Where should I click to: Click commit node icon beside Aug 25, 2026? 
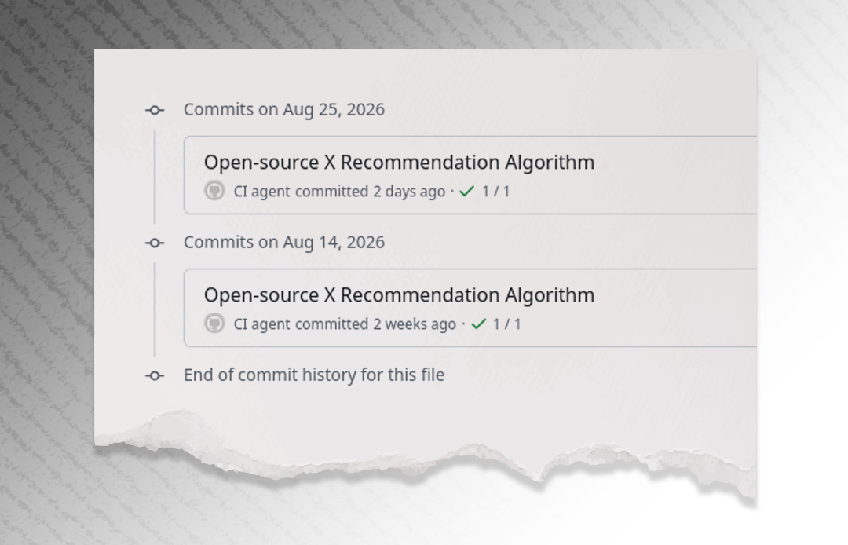(x=155, y=110)
